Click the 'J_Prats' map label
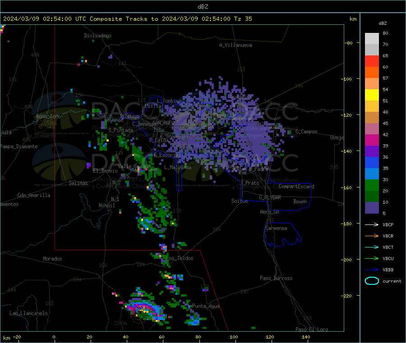This screenshot has height=343, width=406. [250, 183]
